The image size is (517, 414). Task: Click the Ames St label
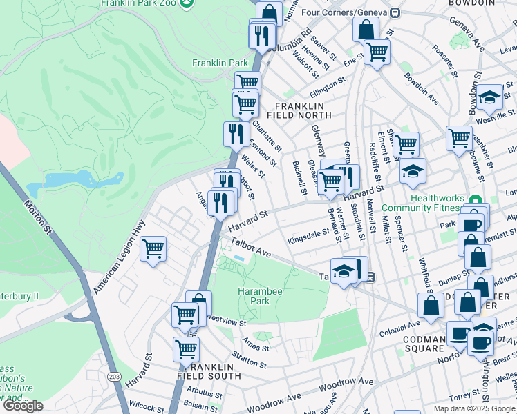point(256,344)
